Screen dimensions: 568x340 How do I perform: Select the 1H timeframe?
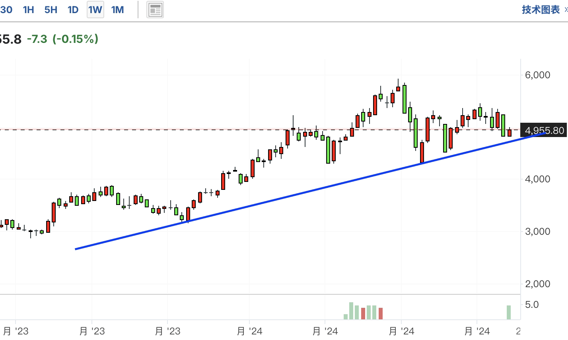(29, 10)
